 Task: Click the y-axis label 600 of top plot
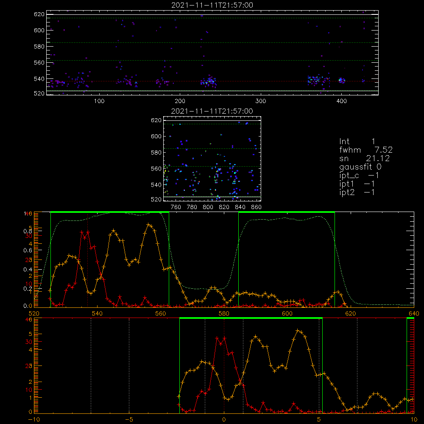[x=39, y=30]
